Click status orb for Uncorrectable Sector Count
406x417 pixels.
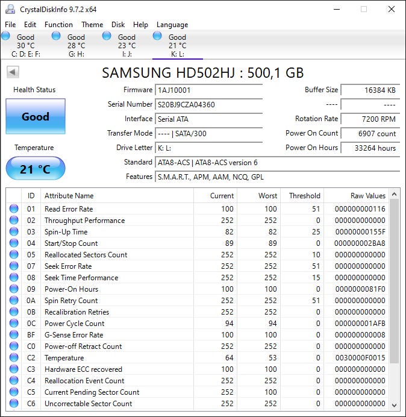14,404
